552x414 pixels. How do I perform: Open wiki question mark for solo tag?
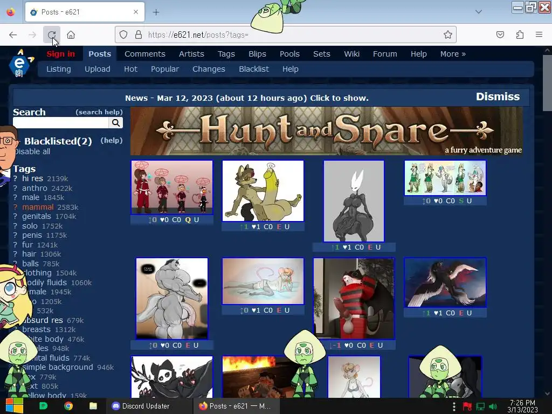(x=15, y=226)
